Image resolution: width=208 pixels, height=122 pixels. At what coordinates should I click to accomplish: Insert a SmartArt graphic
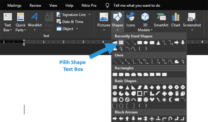(161, 20)
